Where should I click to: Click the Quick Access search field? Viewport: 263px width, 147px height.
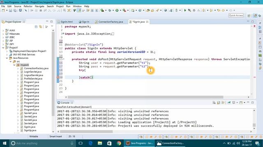[x=236, y=16]
